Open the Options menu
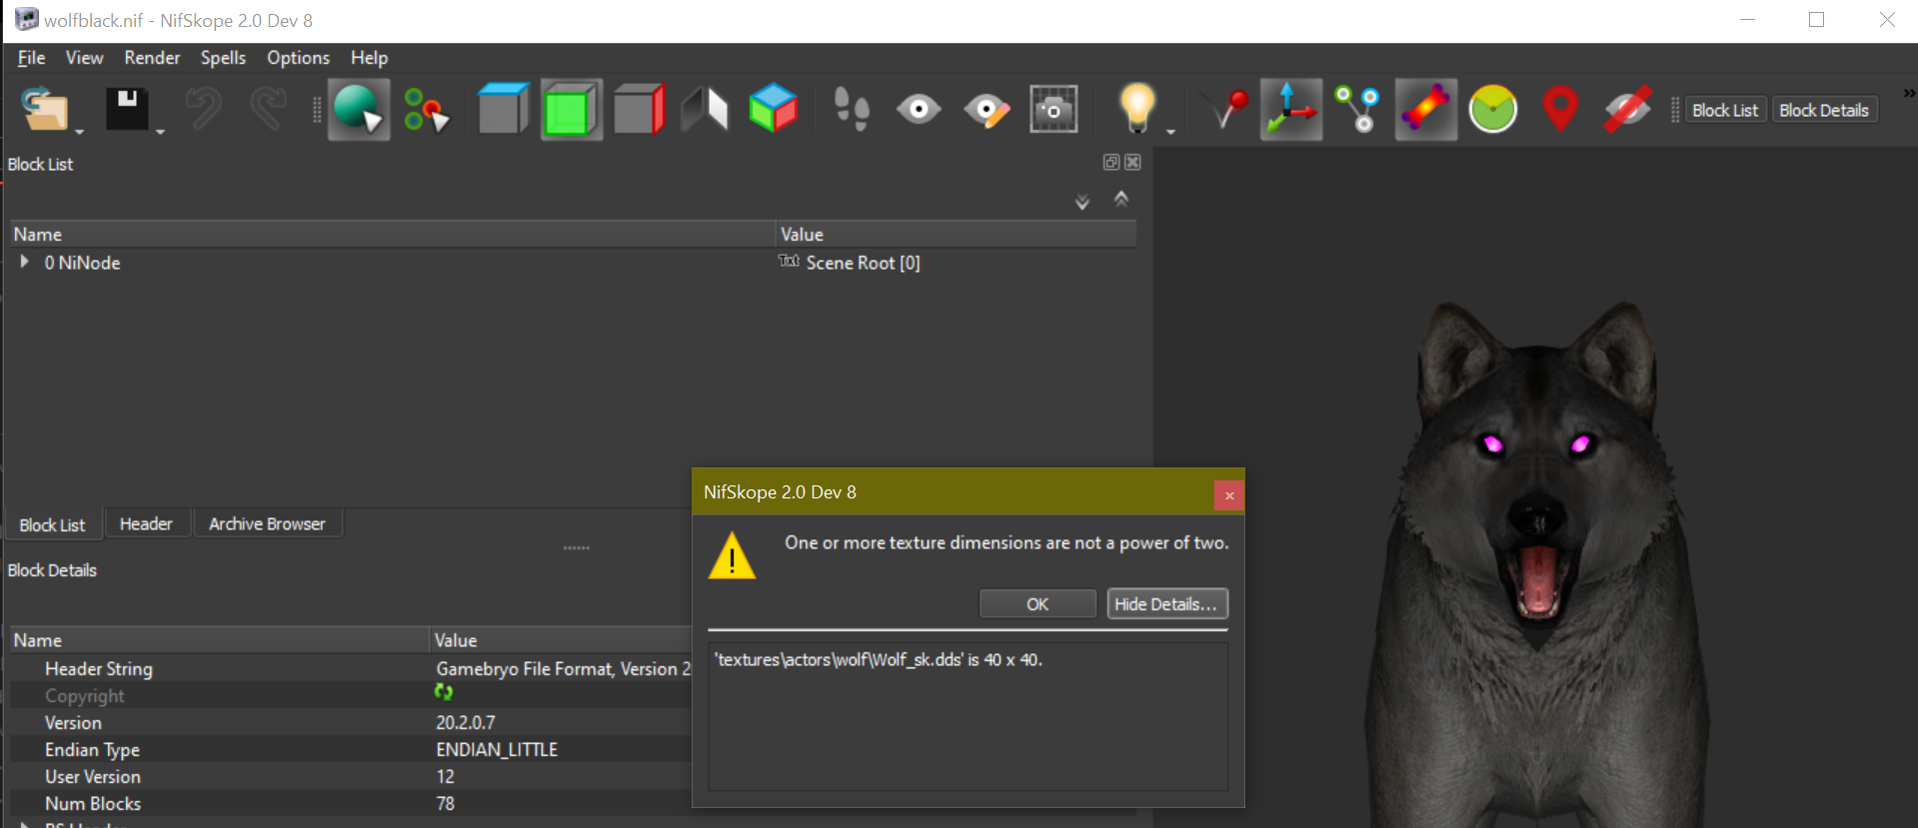The height and width of the screenshot is (828, 1918). (x=298, y=58)
